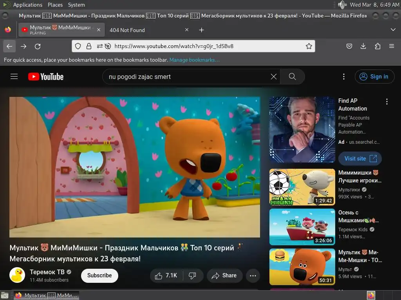Subscribe to Теремок ТВ channel

pos(99,275)
